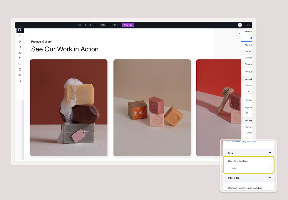Click the Exclude existing sections link
The width and height of the screenshot is (288, 200).
pos(242,142)
